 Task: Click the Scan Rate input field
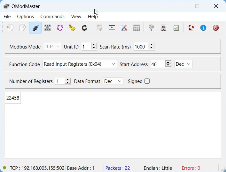pyautogui.click(x=141, y=46)
